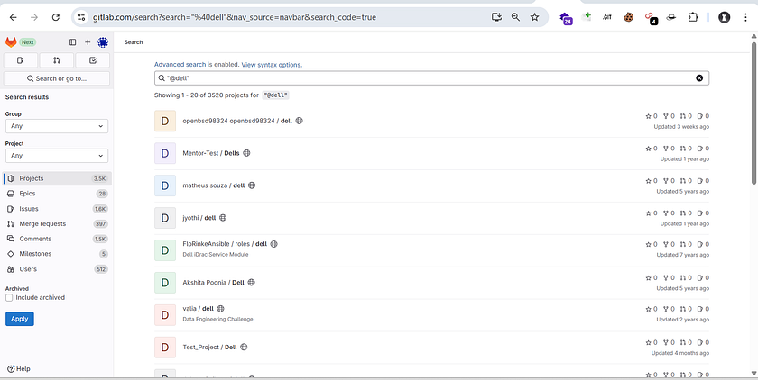Click issues count icon for valia dell
The height and width of the screenshot is (380, 758).
coord(699,309)
